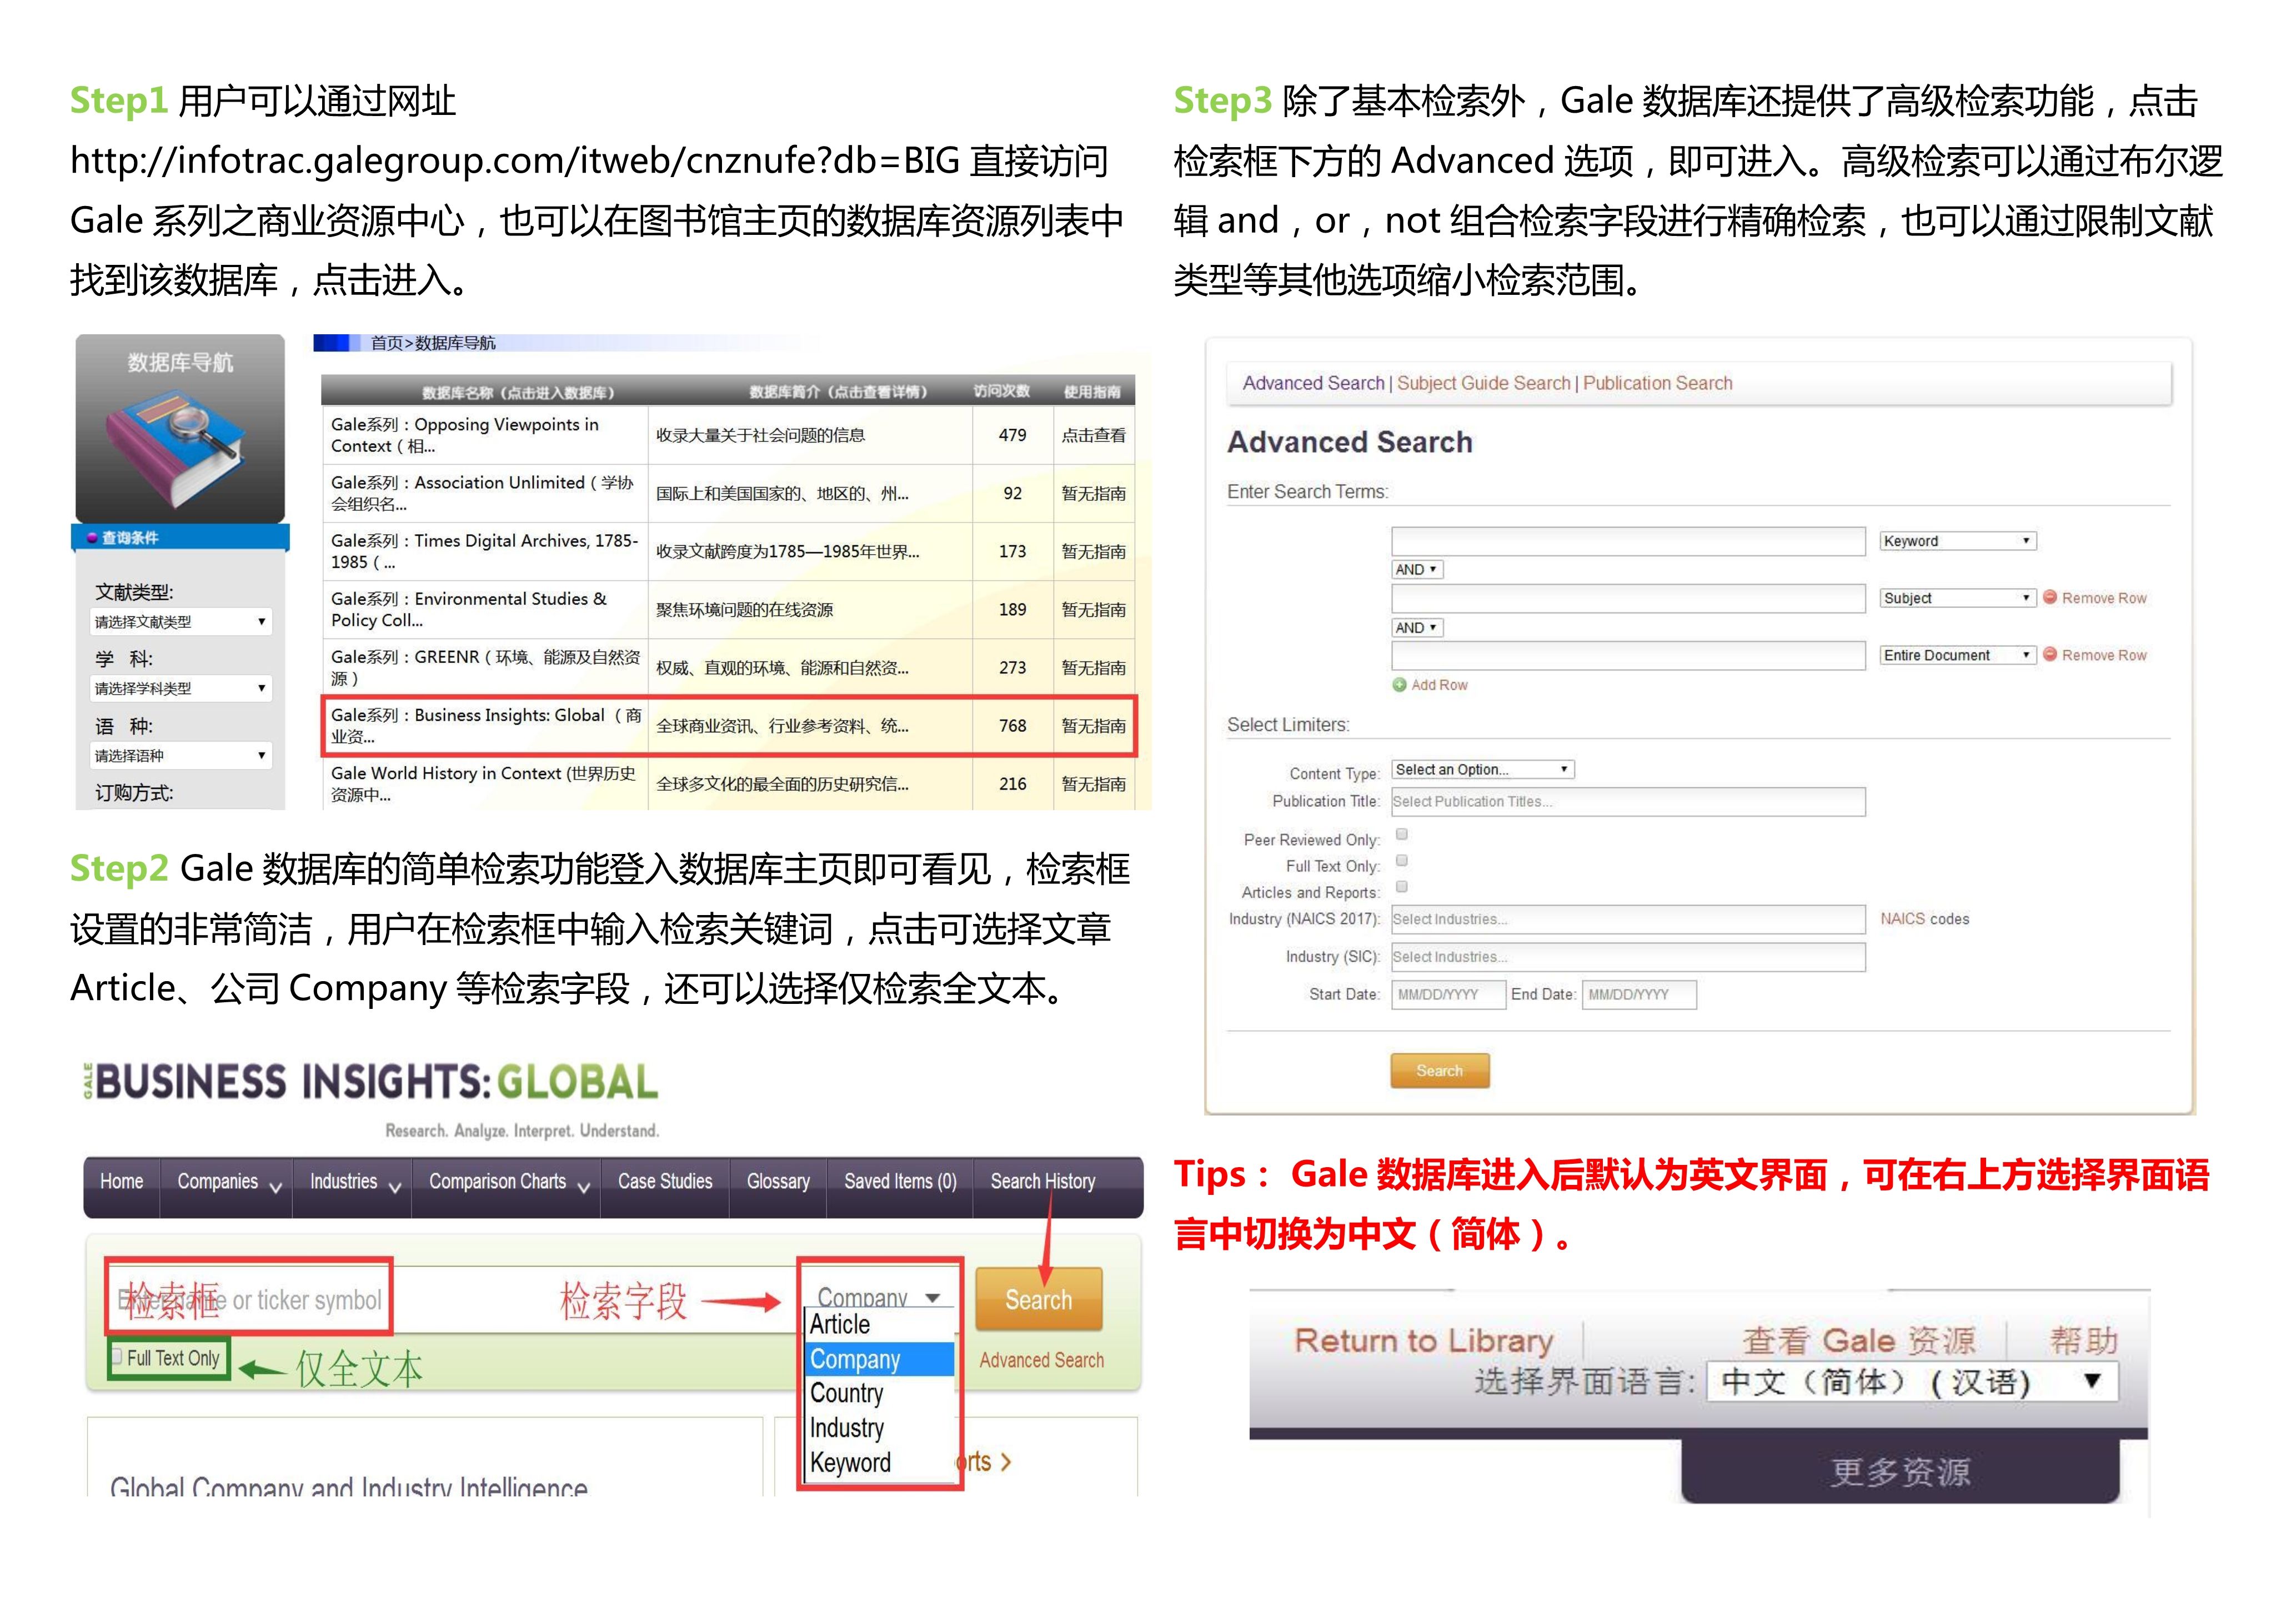
Task: Click the Publication Title input field
Action: pos(1628,802)
